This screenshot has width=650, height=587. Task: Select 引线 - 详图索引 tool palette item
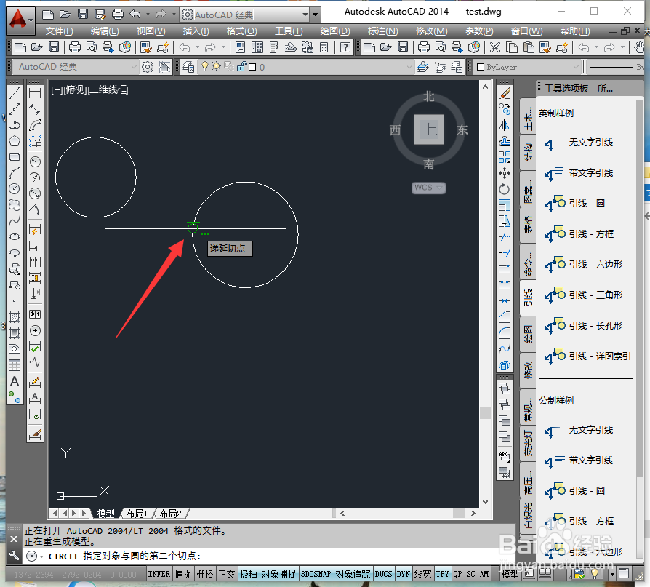tap(587, 356)
